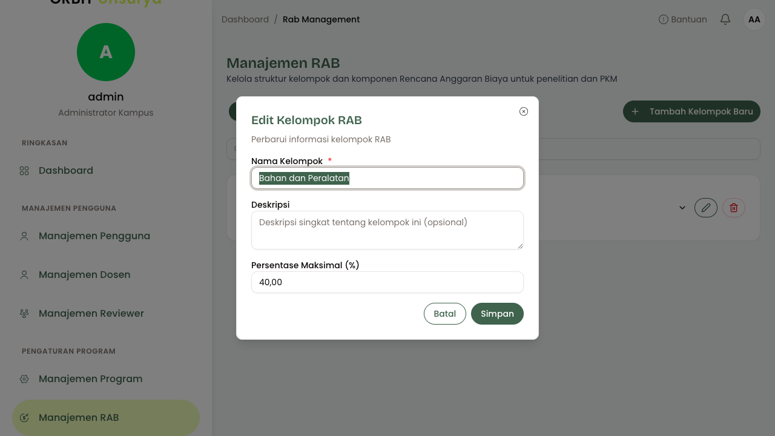Click Tambah Kelompok Baru button
Viewport: 775px width, 436px height.
(x=691, y=111)
